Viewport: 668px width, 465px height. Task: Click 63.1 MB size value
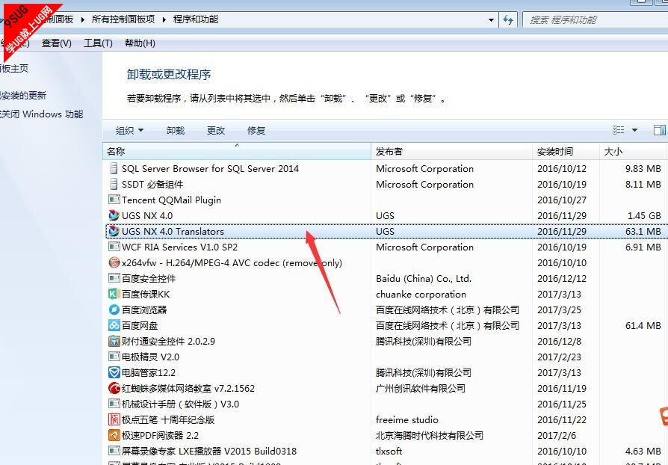pos(643,232)
